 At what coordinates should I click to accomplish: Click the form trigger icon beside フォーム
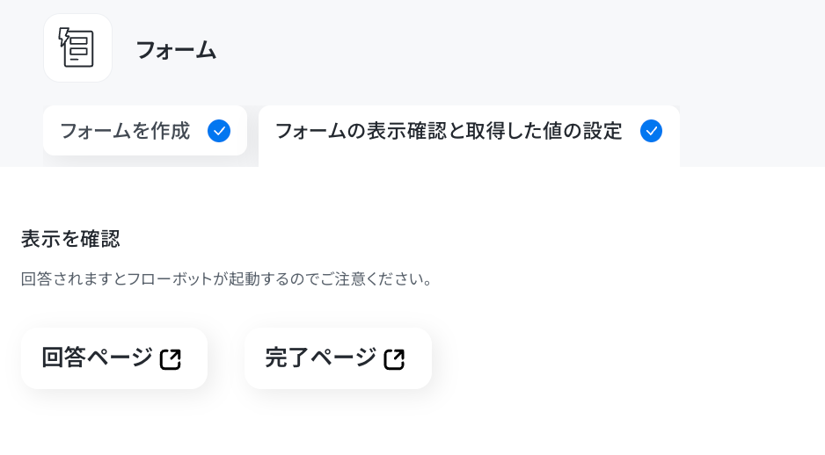[77, 47]
